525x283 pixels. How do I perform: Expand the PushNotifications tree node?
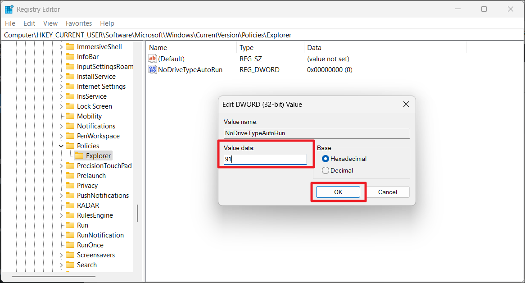pyautogui.click(x=61, y=196)
